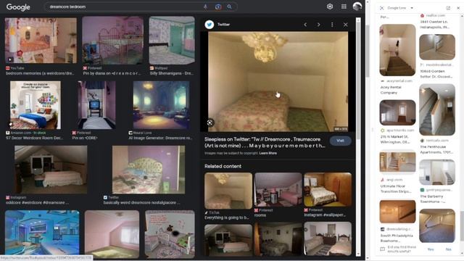Go to the previous image with the left arrow
This screenshot has width=464, height=261.
click(x=305, y=25)
